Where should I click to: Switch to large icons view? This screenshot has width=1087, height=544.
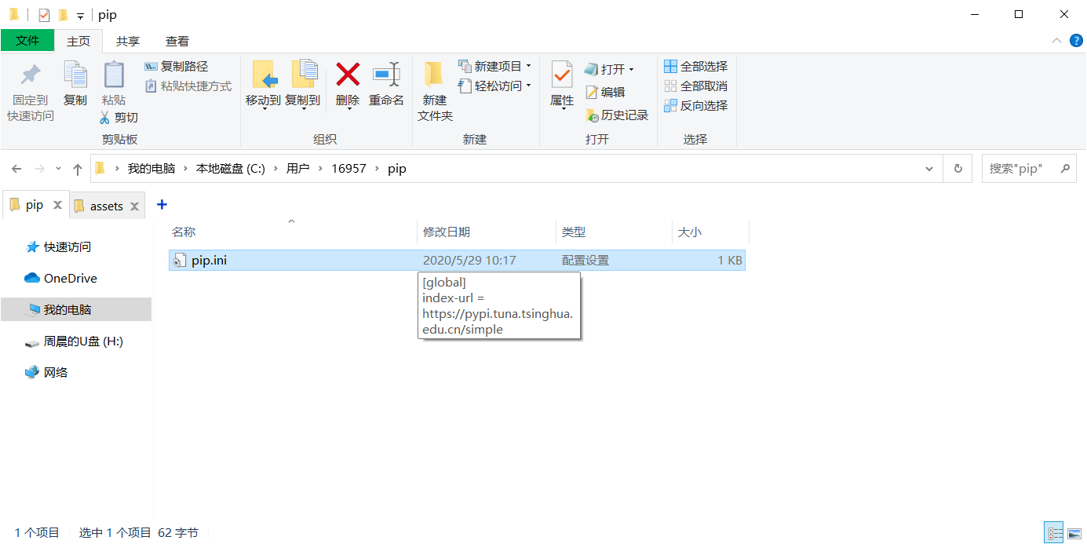pos(1073,533)
